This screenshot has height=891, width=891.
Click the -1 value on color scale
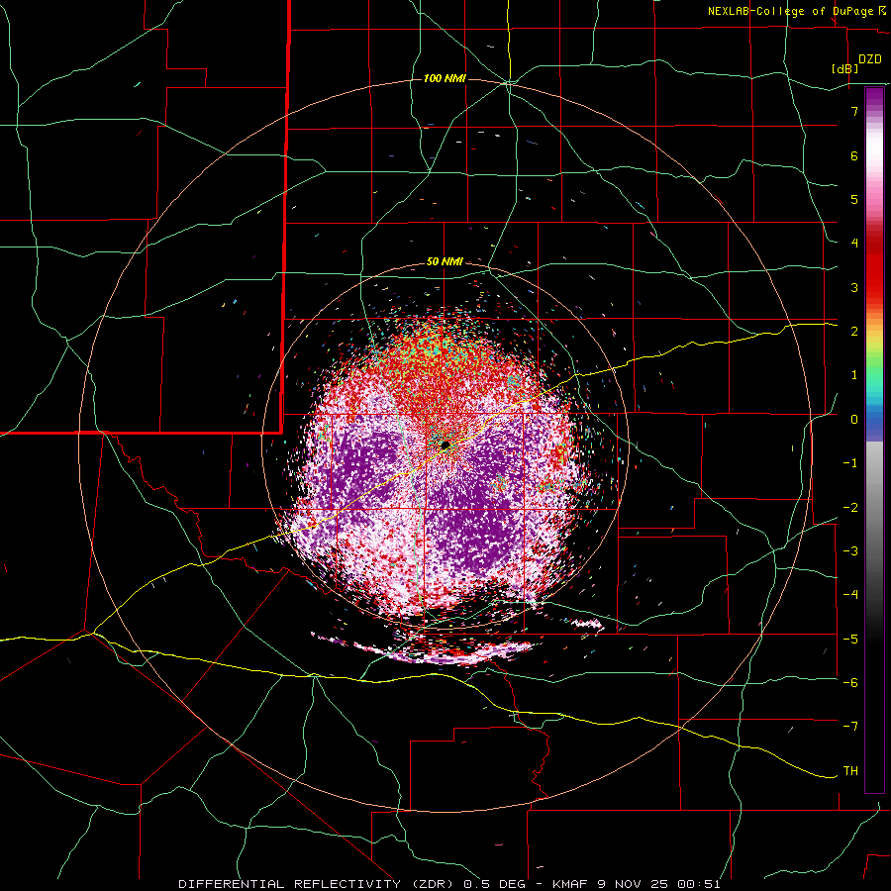point(850,463)
